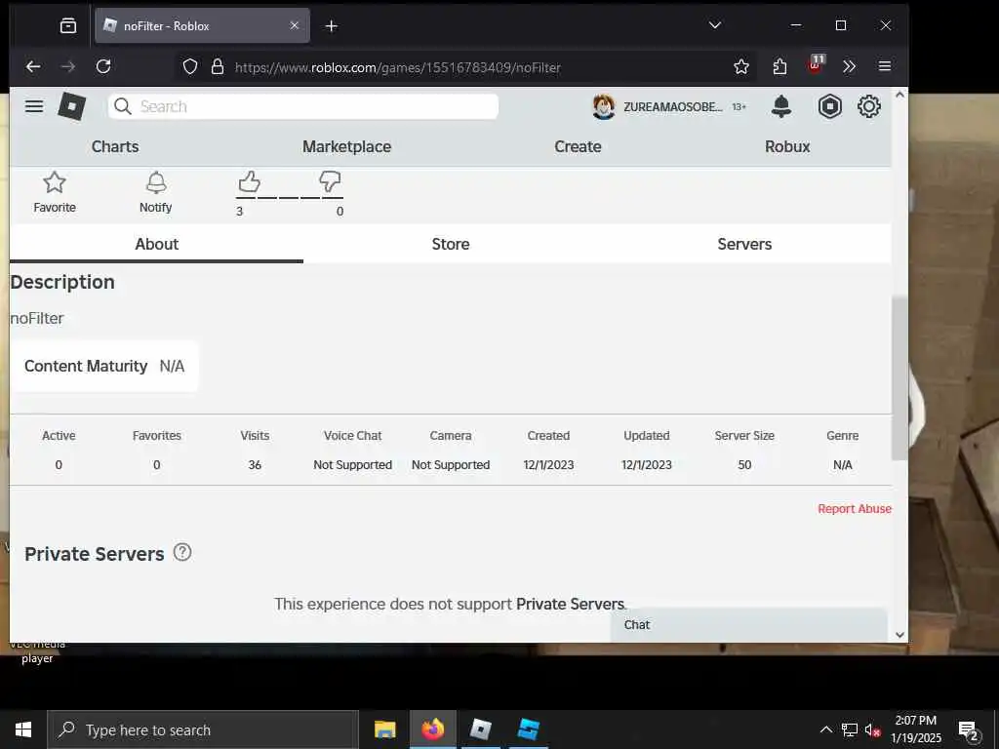Click the scrollbar down arrow
The height and width of the screenshot is (749, 999).
tap(899, 634)
